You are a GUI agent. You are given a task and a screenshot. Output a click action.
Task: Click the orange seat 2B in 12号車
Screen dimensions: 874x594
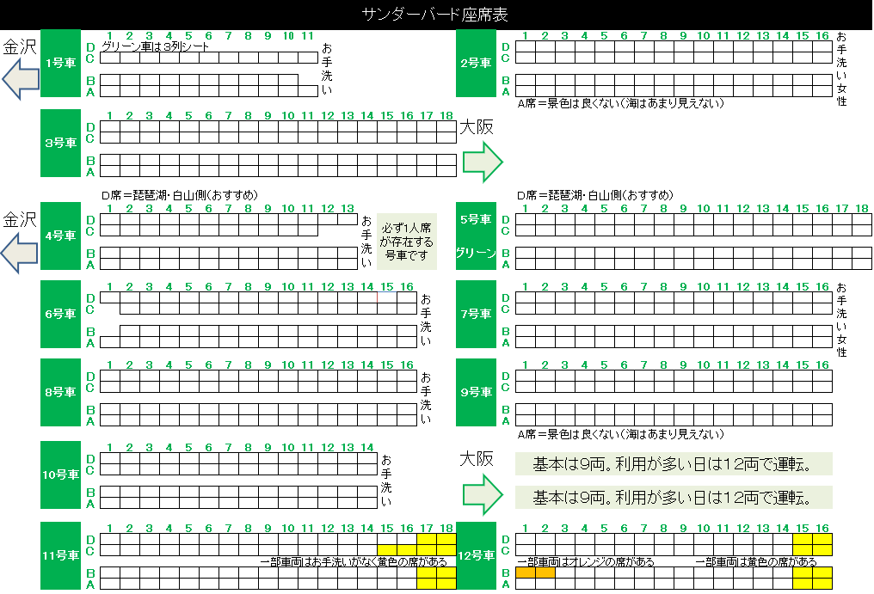(545, 573)
